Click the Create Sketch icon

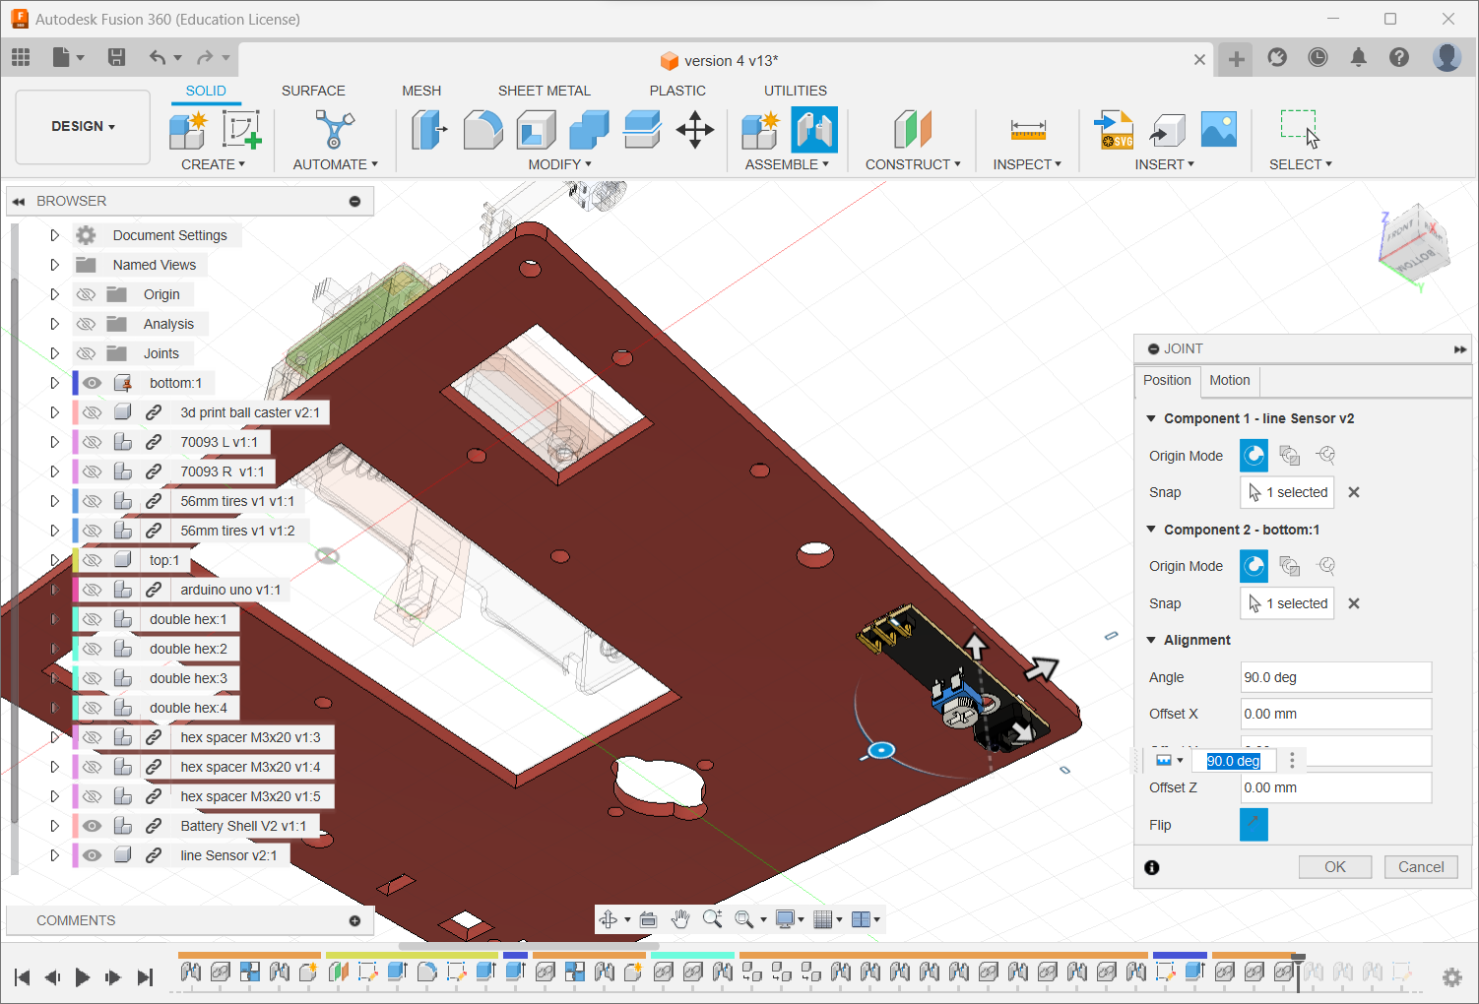point(240,130)
